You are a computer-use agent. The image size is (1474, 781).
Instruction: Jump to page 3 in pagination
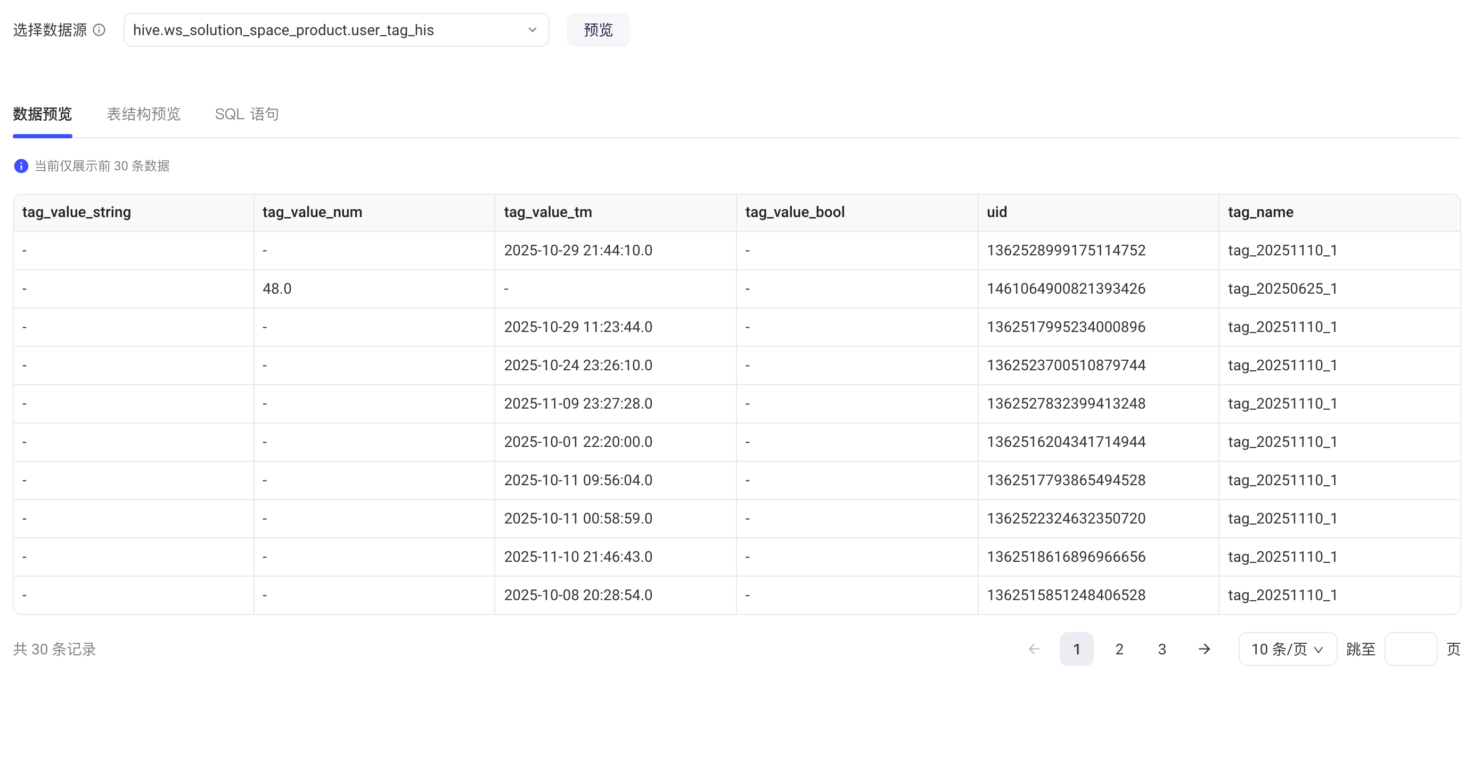tap(1161, 649)
